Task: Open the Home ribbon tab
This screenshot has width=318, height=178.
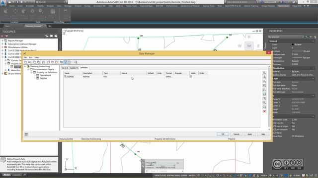Action: coord(12,6)
